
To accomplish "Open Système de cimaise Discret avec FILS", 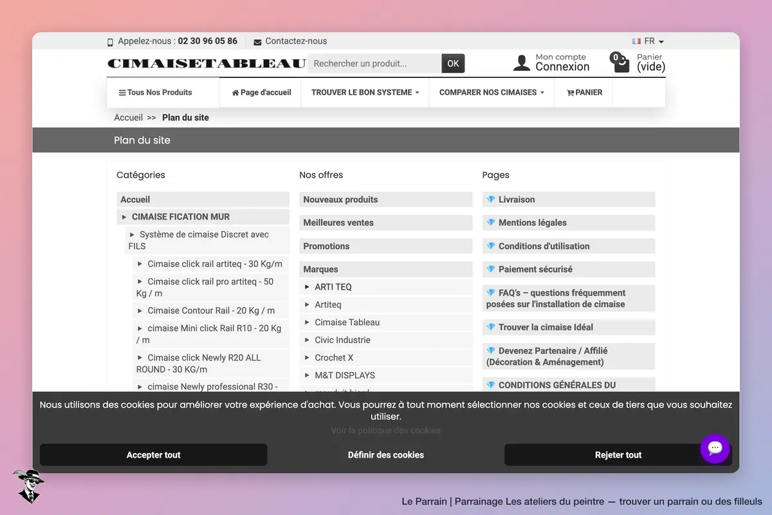I will pos(207,240).
